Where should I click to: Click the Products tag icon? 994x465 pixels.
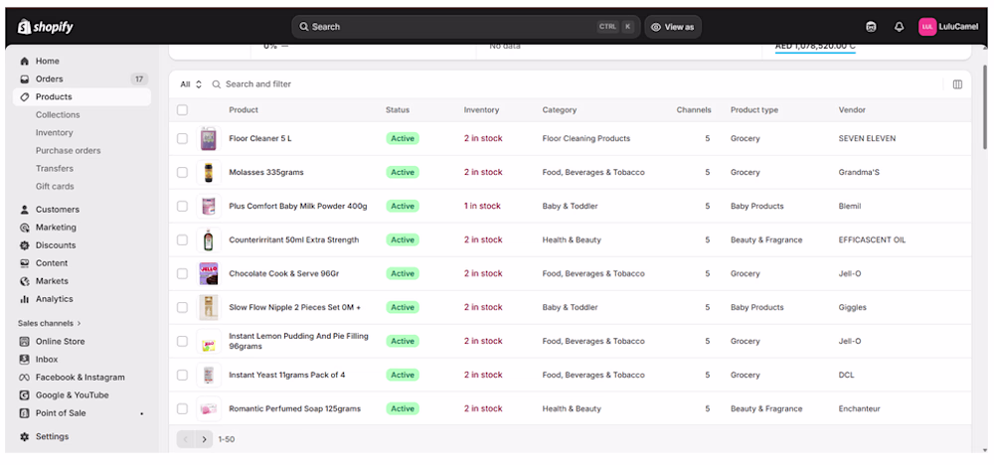coord(25,97)
